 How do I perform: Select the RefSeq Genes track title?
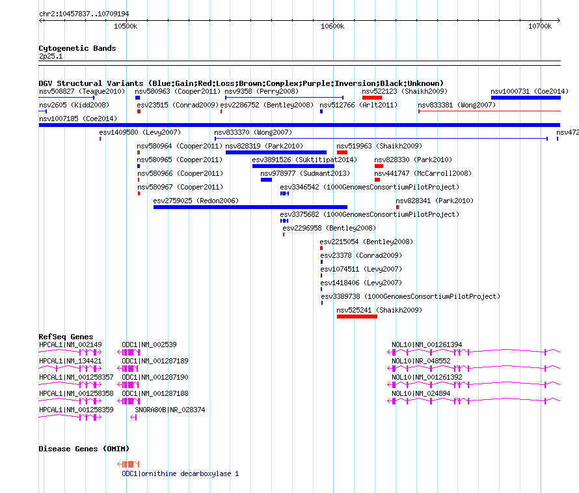tap(66, 336)
